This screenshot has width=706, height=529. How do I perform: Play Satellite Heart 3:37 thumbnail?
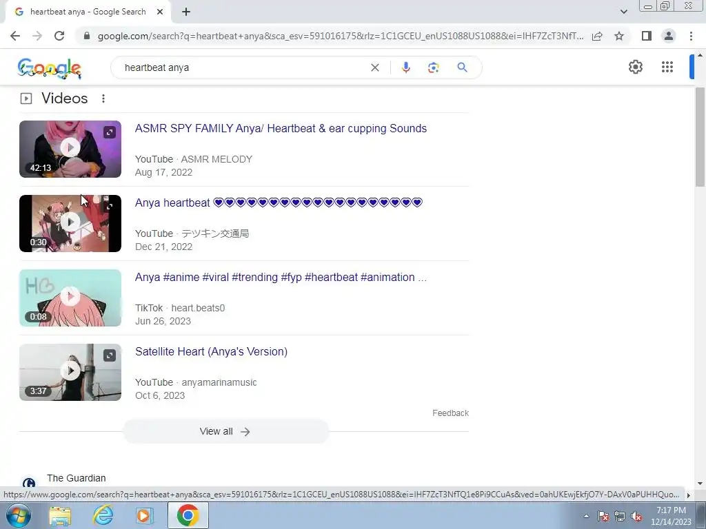coord(70,373)
